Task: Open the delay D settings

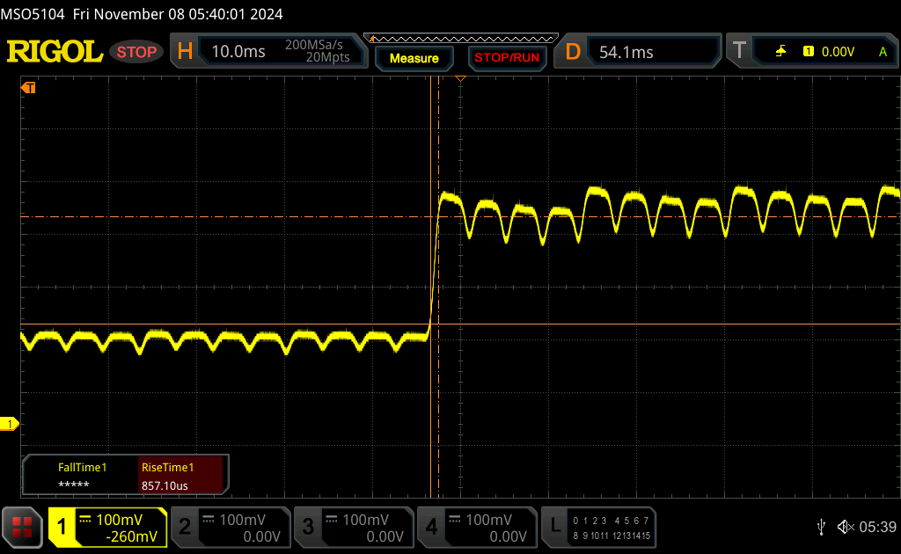Action: [573, 52]
